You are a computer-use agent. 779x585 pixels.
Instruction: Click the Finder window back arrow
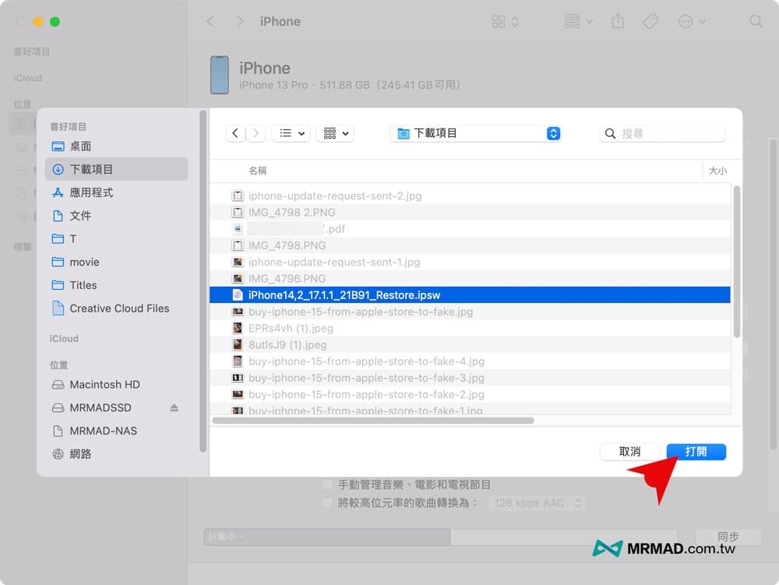coord(210,21)
